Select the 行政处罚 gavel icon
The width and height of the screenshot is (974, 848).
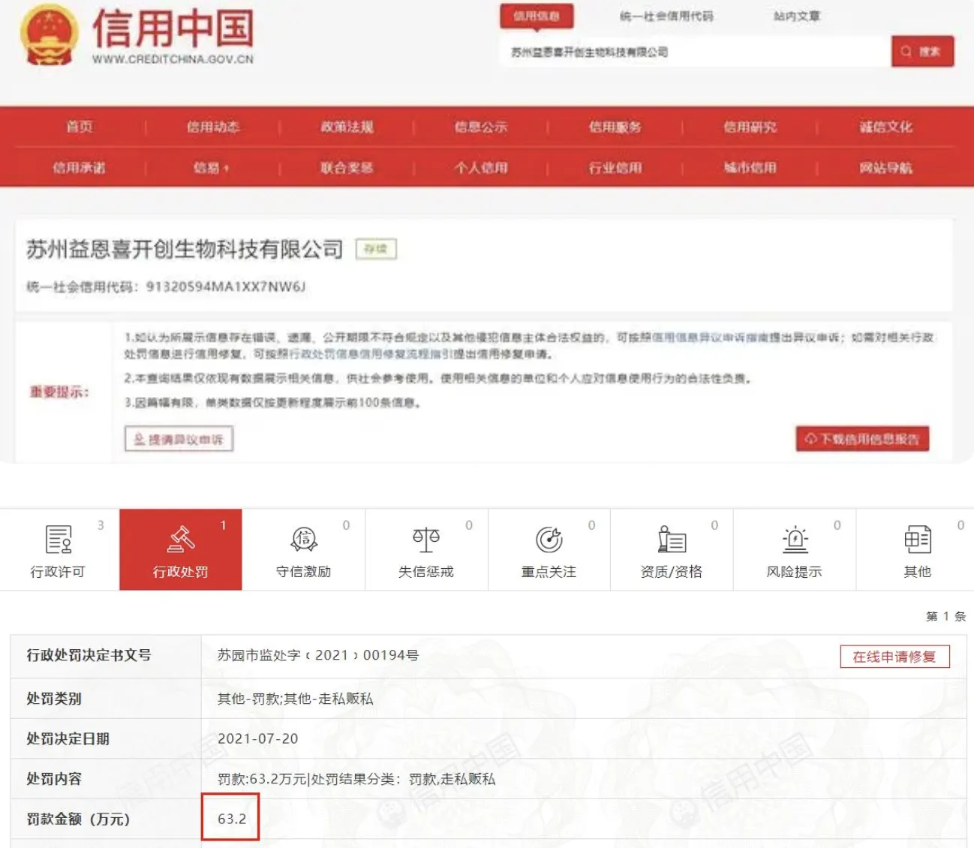(x=181, y=539)
